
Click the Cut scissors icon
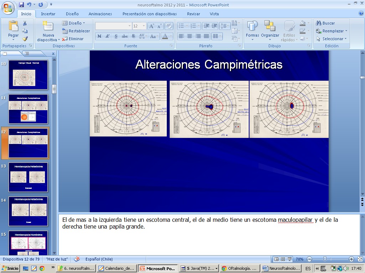tap(25, 23)
